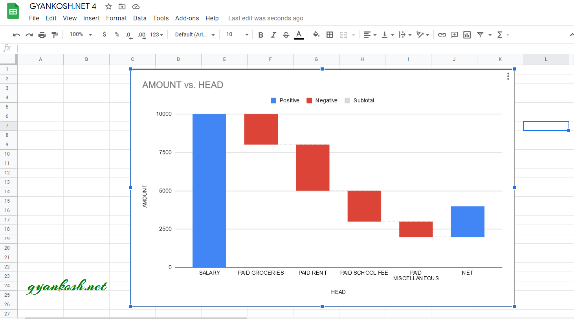Click the Create a filter icon
This screenshot has height=319, width=574.
[480, 35]
